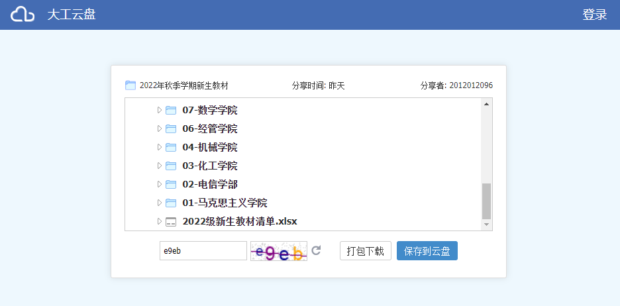Click the xlsx file icon for 2022级新生教材清单
620x306 pixels.
point(171,221)
